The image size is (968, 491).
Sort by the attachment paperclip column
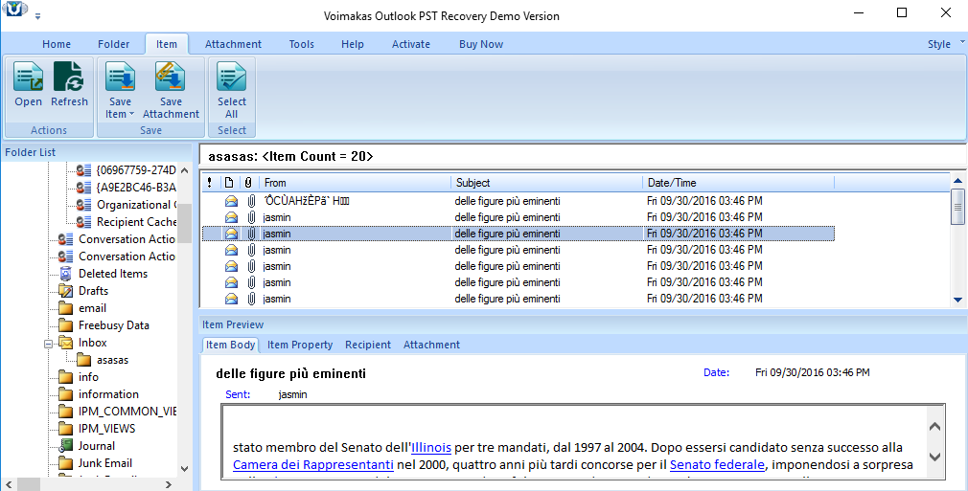(x=248, y=183)
